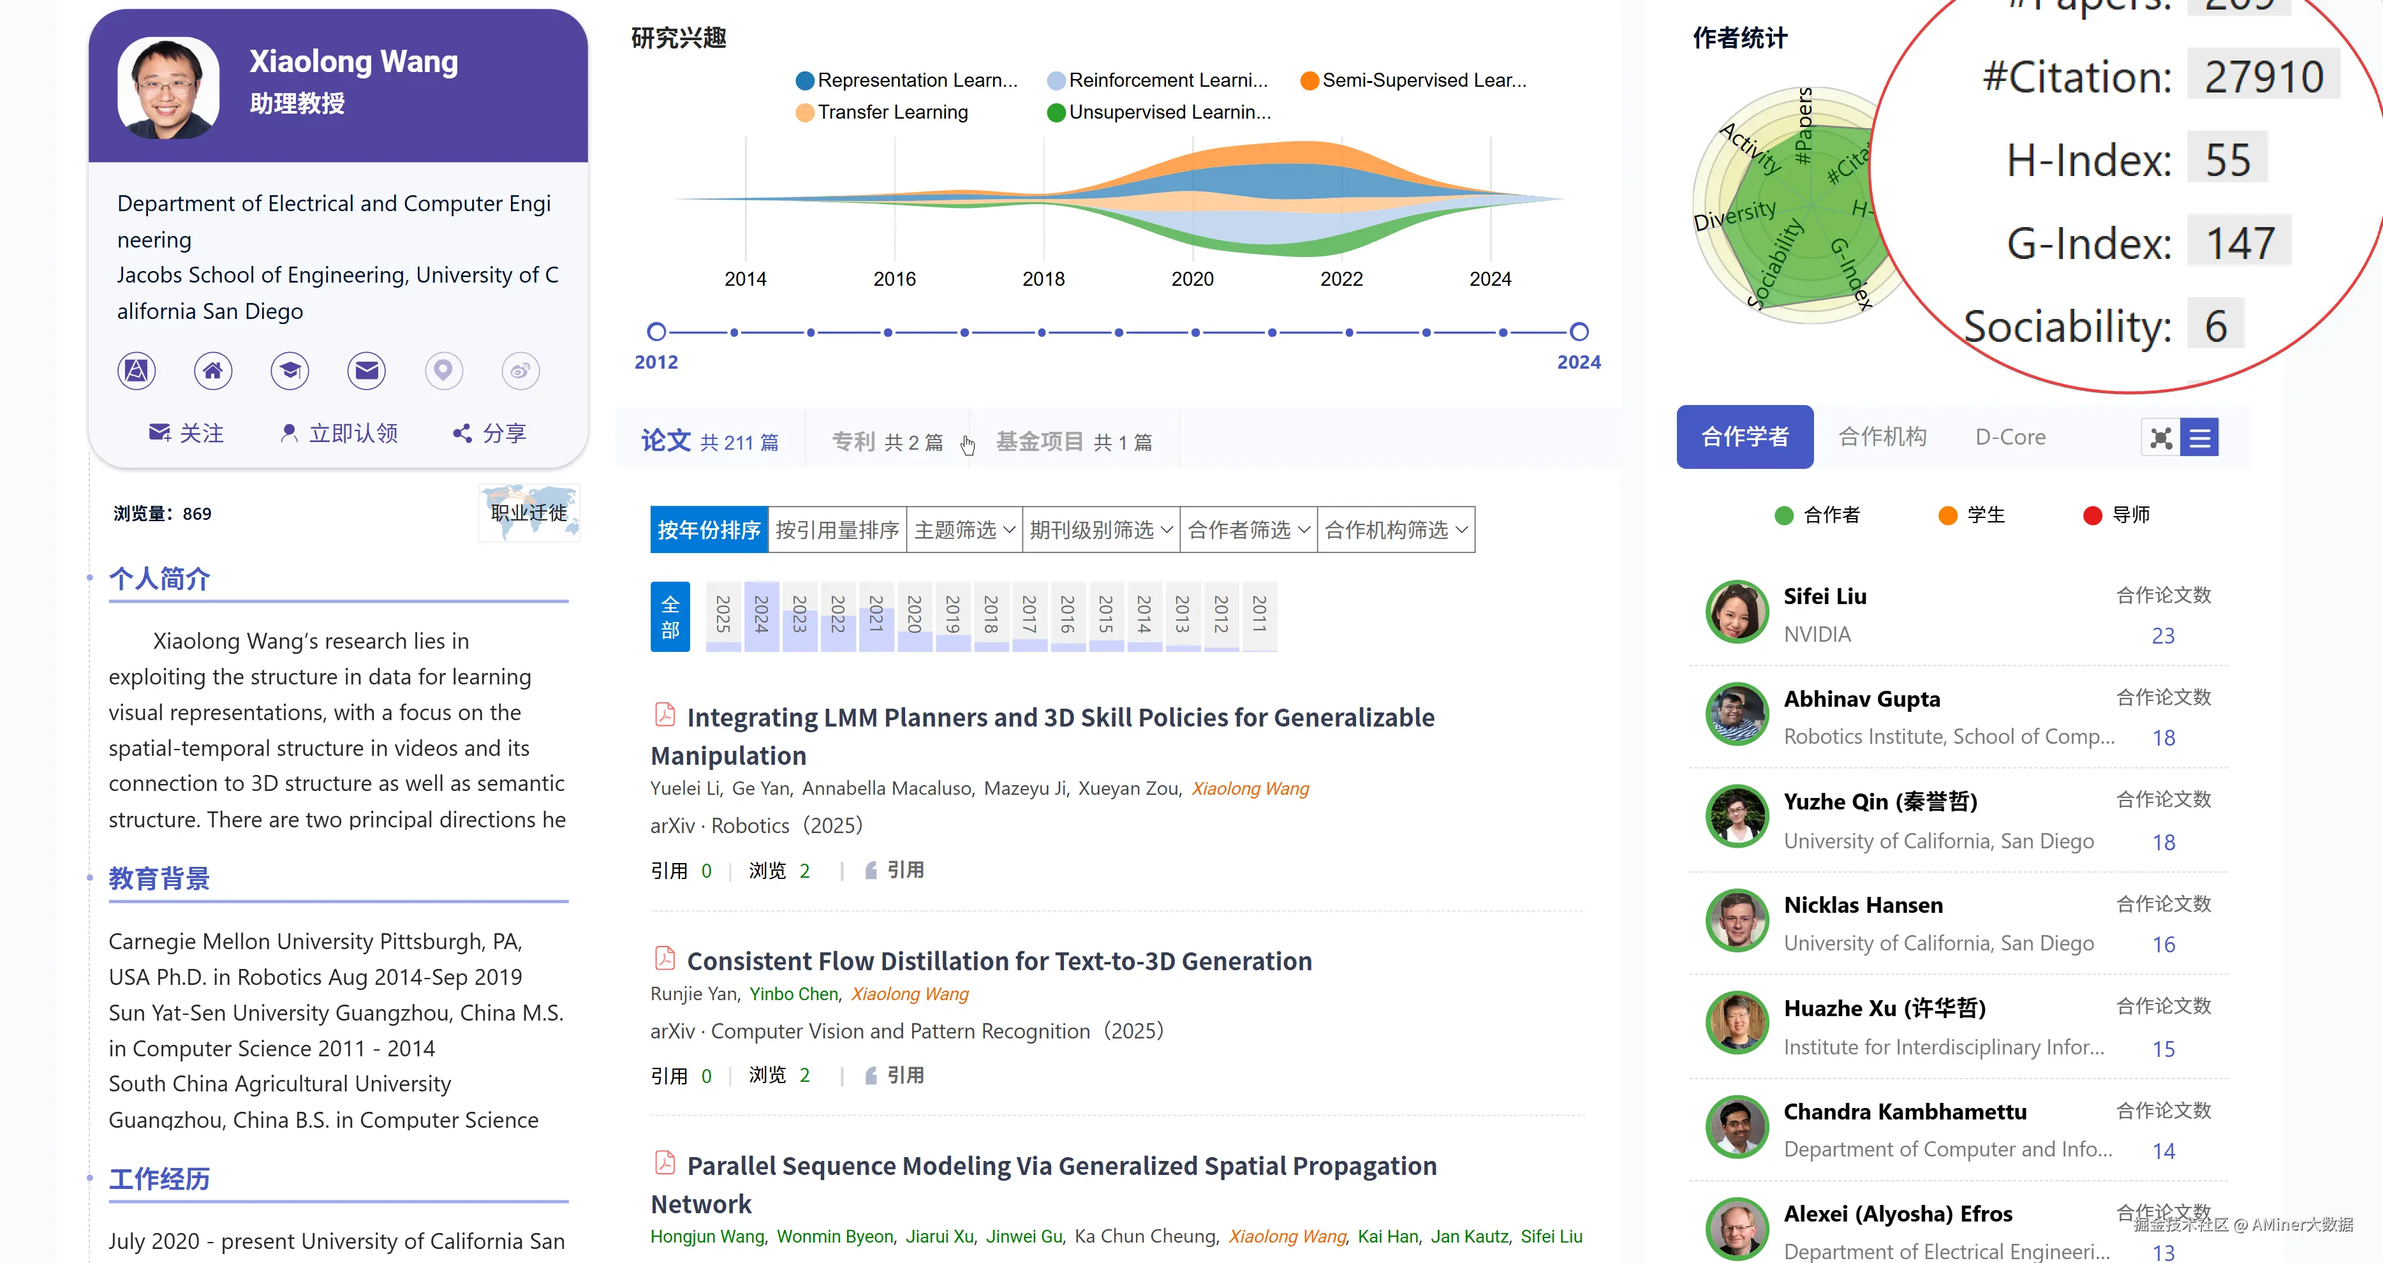Open the AMiner logo profile icon

136,371
